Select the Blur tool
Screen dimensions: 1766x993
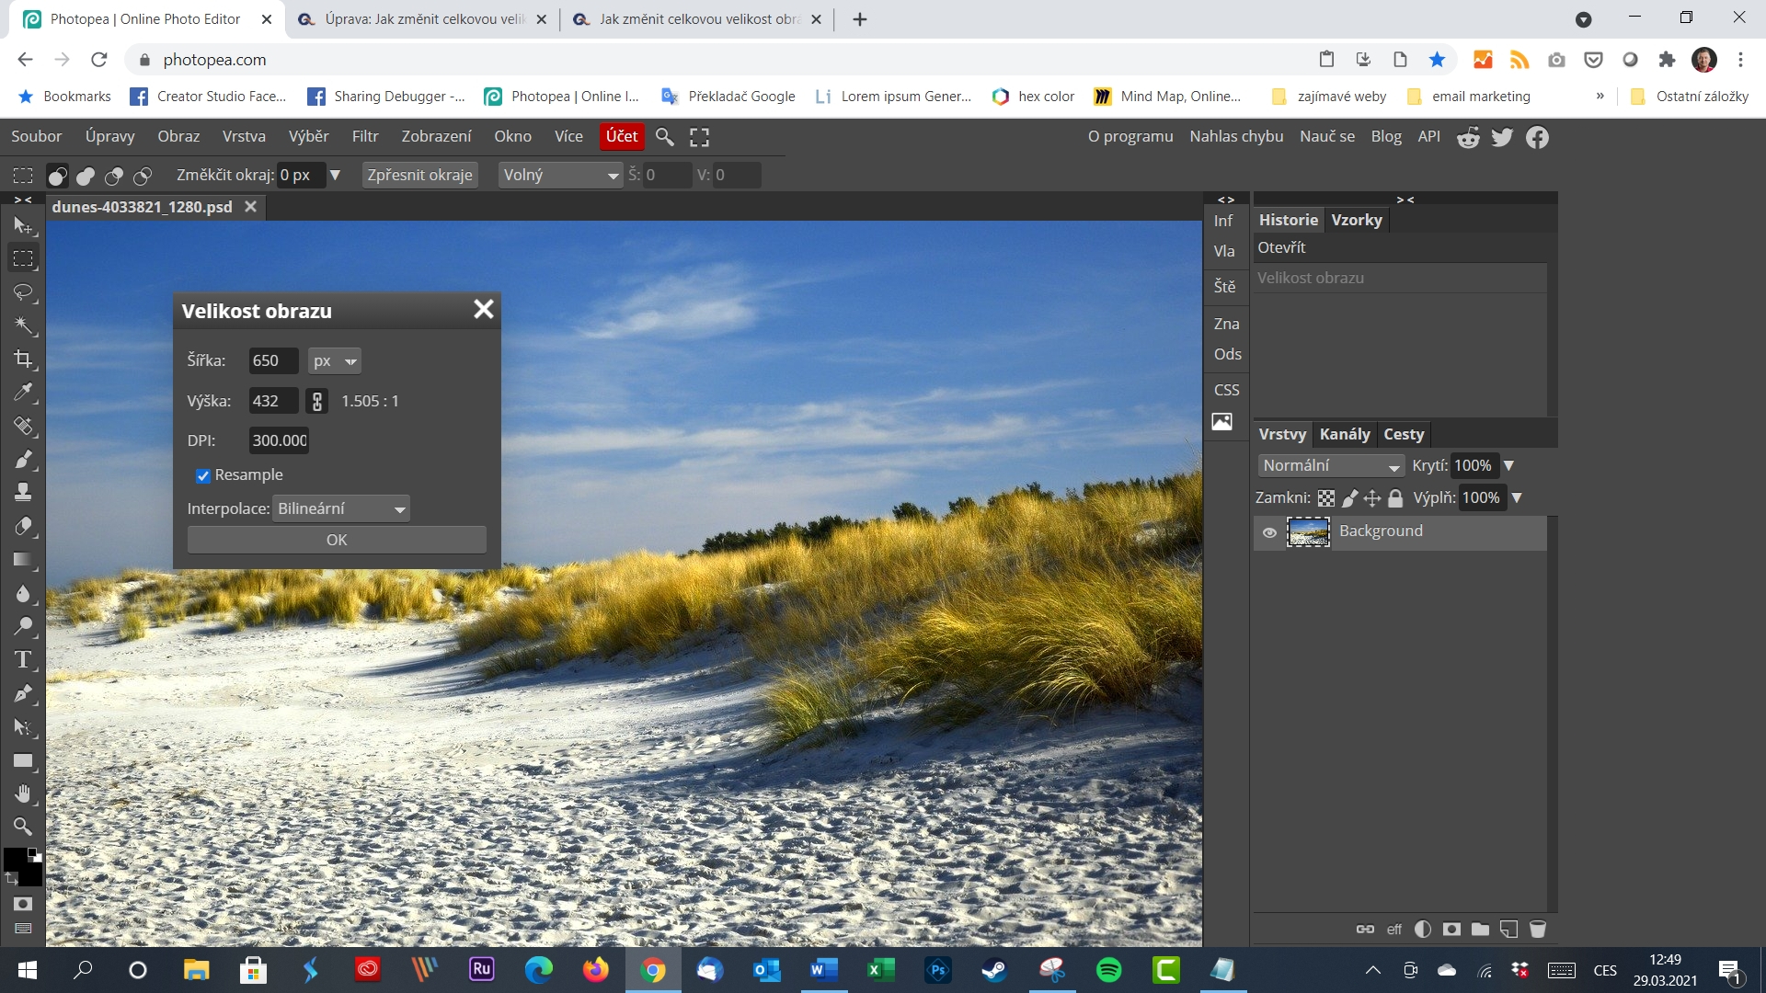(x=23, y=593)
